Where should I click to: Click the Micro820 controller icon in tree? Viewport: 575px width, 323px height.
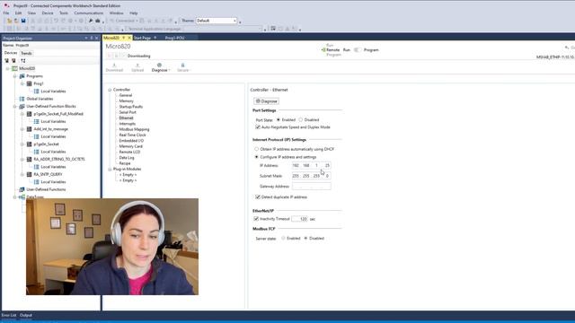(14, 68)
